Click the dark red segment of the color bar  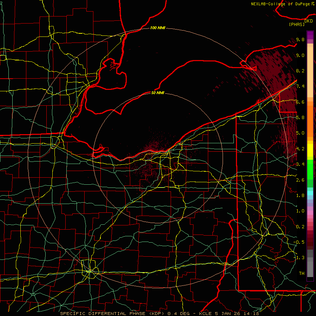click(310, 240)
